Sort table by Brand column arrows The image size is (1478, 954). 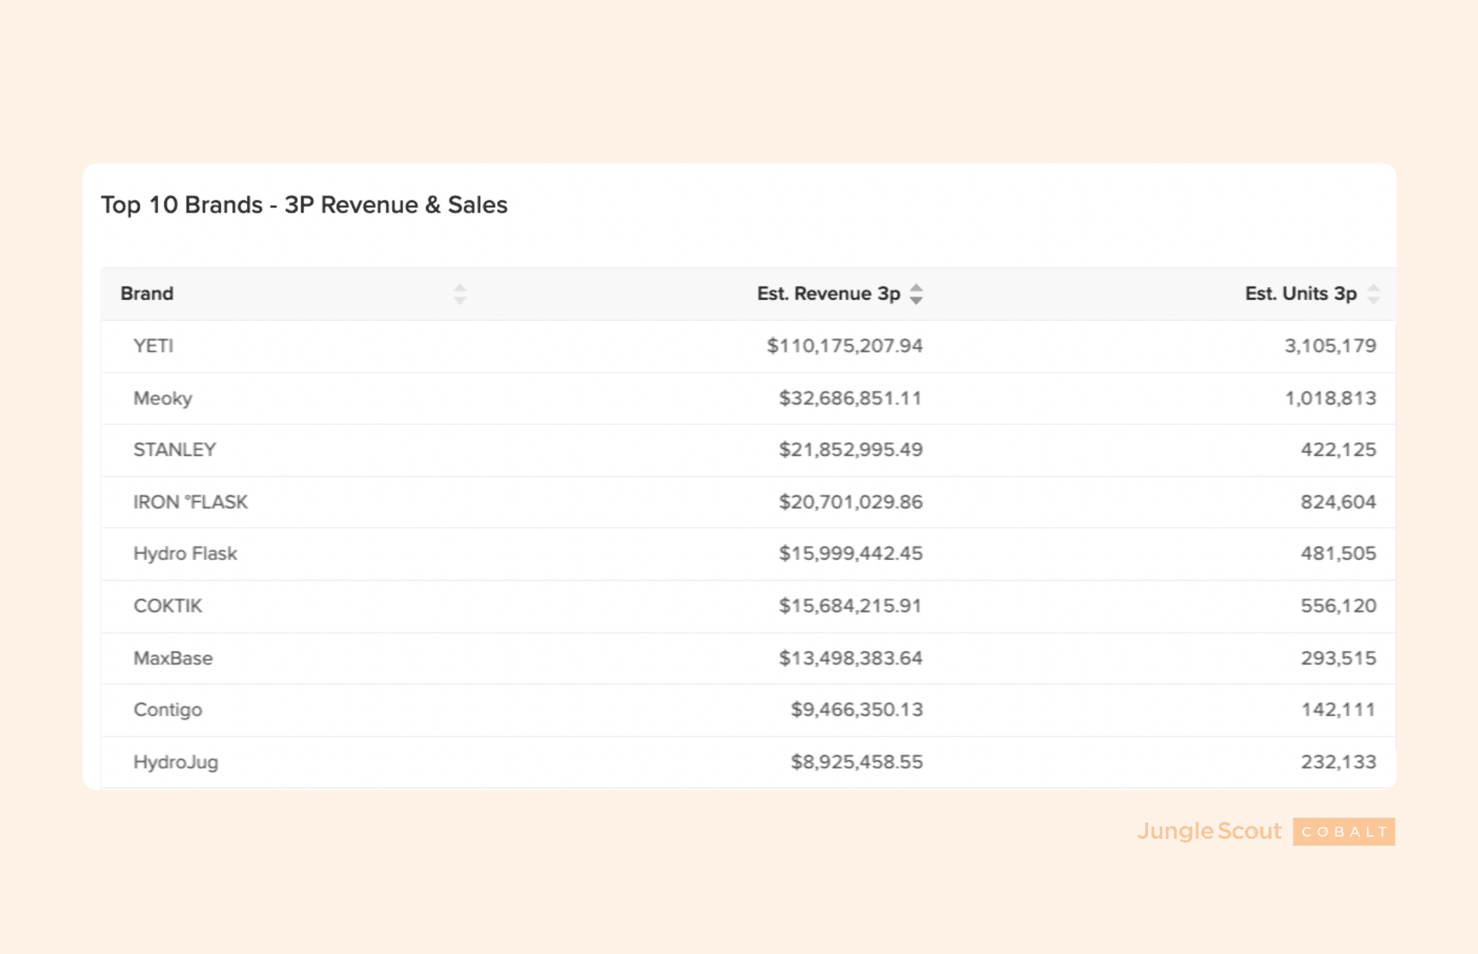pyautogui.click(x=460, y=294)
